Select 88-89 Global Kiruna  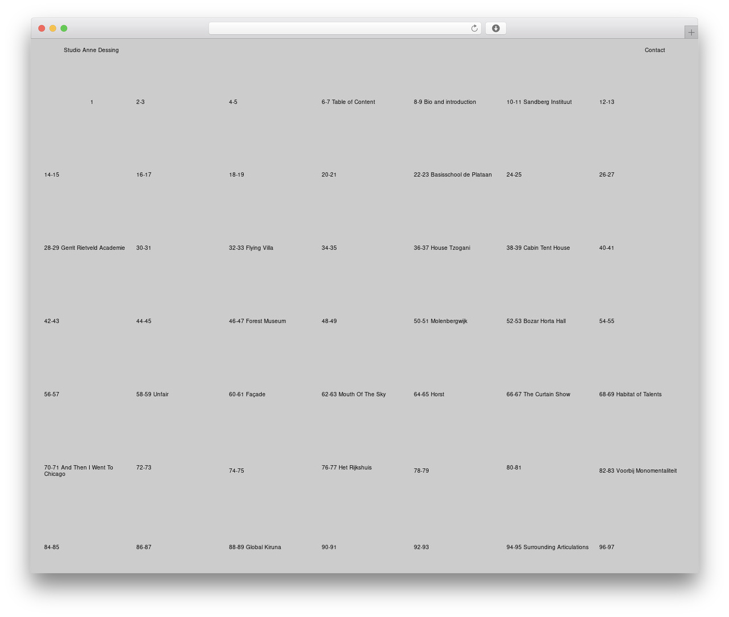pos(255,547)
